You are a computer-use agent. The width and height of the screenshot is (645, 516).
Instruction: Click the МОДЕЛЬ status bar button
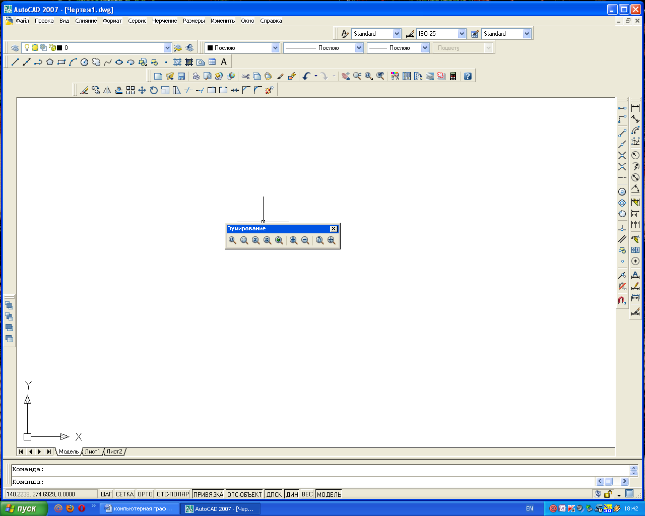[329, 494]
